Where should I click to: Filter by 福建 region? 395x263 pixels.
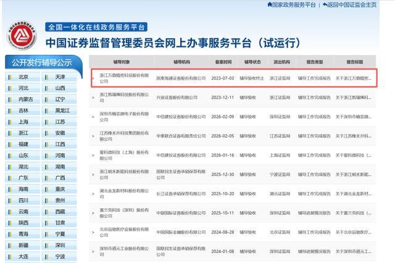pos(22,144)
